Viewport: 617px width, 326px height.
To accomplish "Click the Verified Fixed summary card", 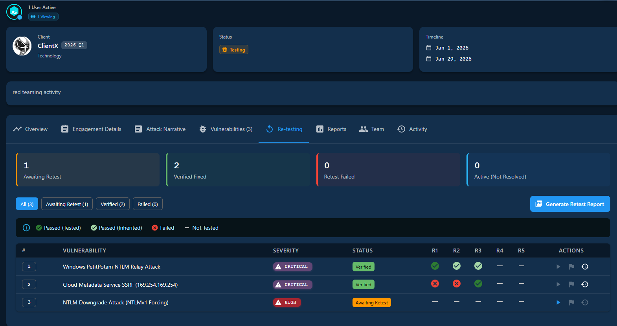I will click(x=238, y=170).
